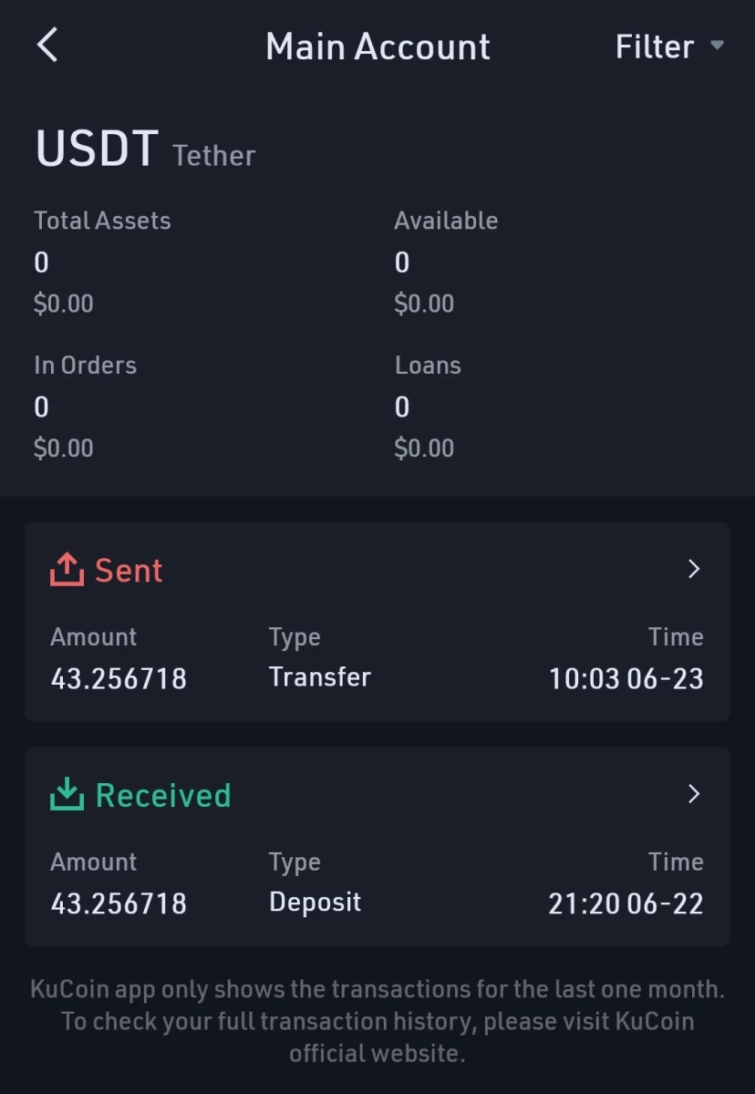
Task: Open the Received transaction label
Action: coord(163,796)
